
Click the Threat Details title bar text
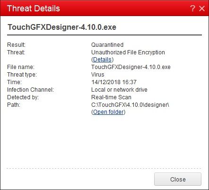(34, 9)
